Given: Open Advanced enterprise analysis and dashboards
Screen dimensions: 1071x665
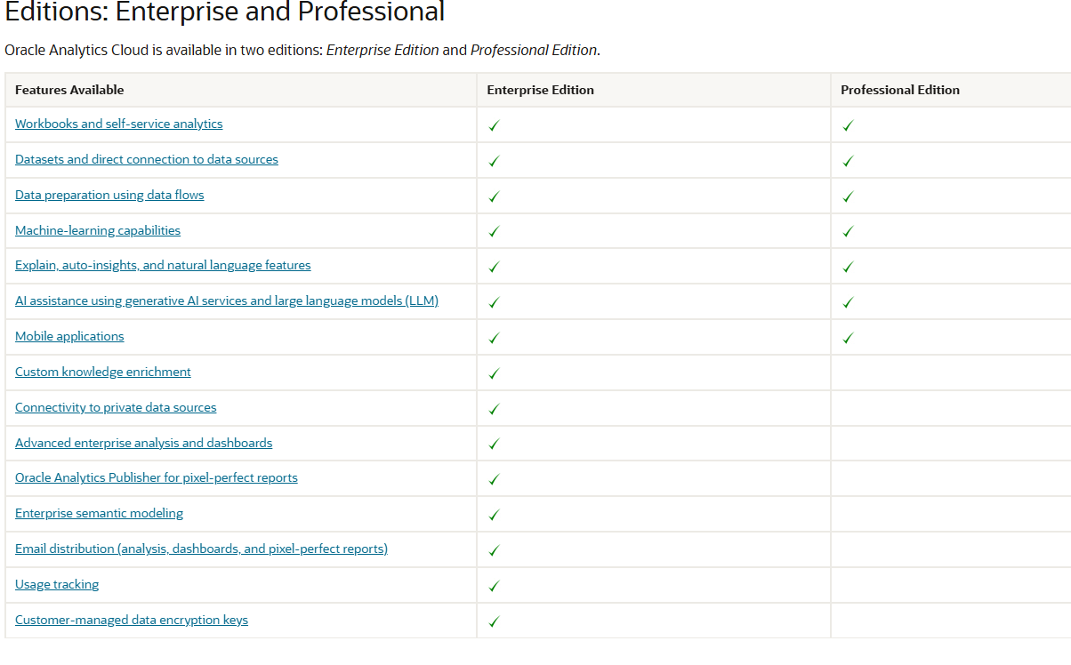Looking at the screenshot, I should 144,443.
